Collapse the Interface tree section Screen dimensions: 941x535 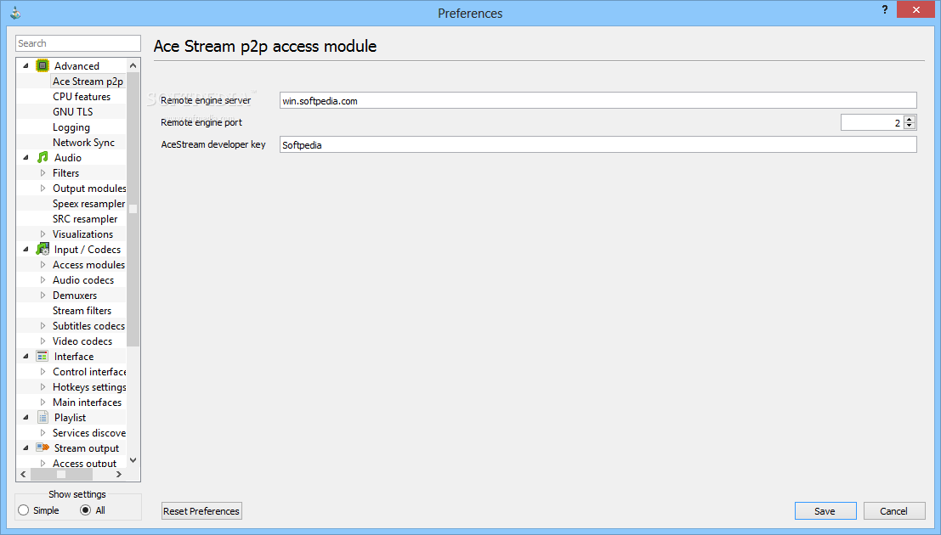[26, 357]
